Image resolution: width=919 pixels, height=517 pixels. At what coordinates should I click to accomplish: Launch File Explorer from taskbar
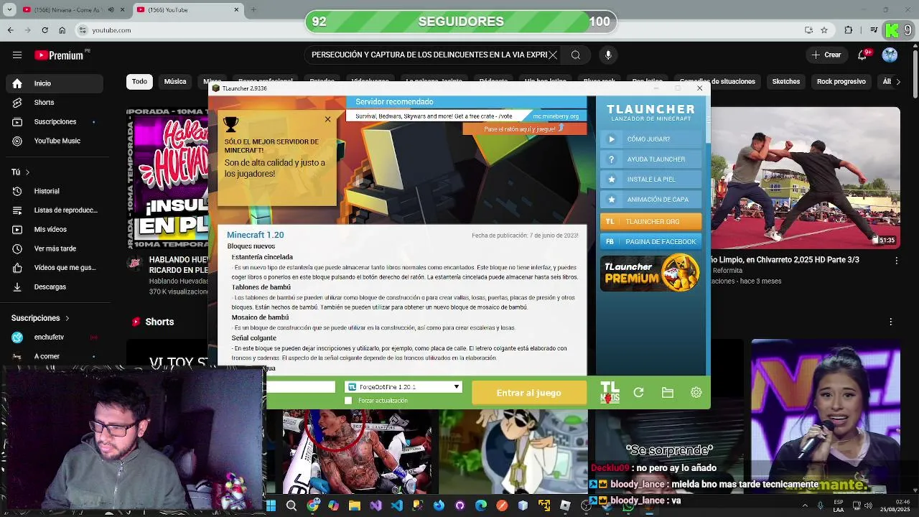click(354, 506)
